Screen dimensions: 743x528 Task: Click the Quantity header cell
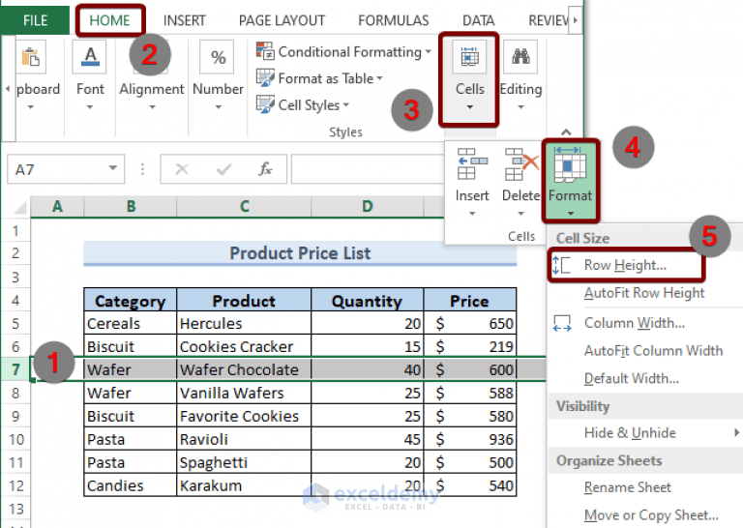[368, 301]
